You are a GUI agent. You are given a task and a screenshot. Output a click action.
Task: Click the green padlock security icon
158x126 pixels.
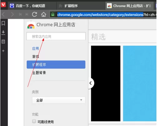click(x=53, y=14)
